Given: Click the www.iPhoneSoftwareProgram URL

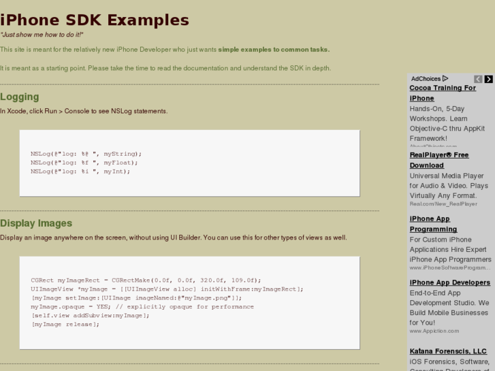Looking at the screenshot, I should tap(450, 268).
